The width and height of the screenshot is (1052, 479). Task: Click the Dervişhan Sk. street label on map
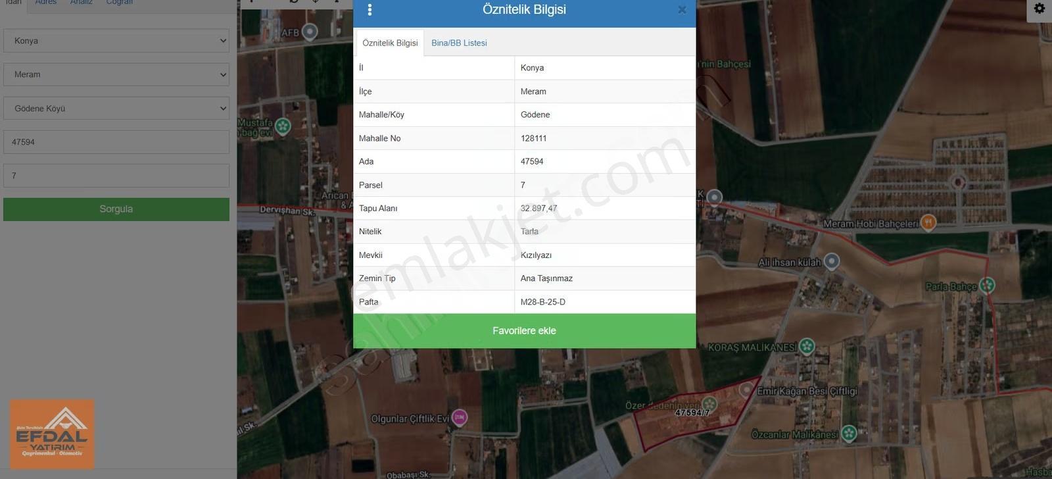coord(287,211)
